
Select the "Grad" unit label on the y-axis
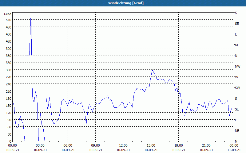coord(8,14)
